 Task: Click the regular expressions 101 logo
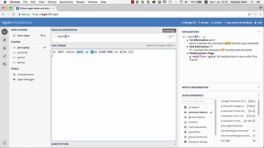(17, 22)
